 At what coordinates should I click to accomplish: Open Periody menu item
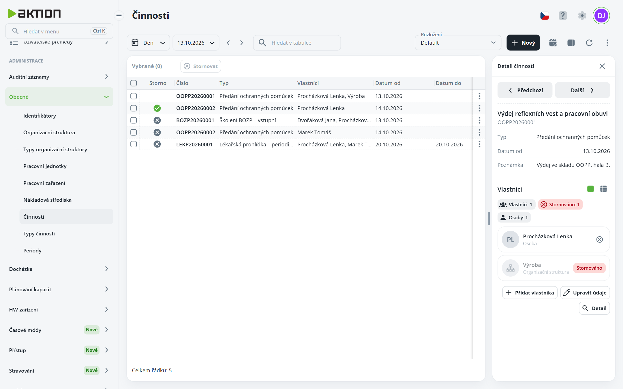[32, 250]
